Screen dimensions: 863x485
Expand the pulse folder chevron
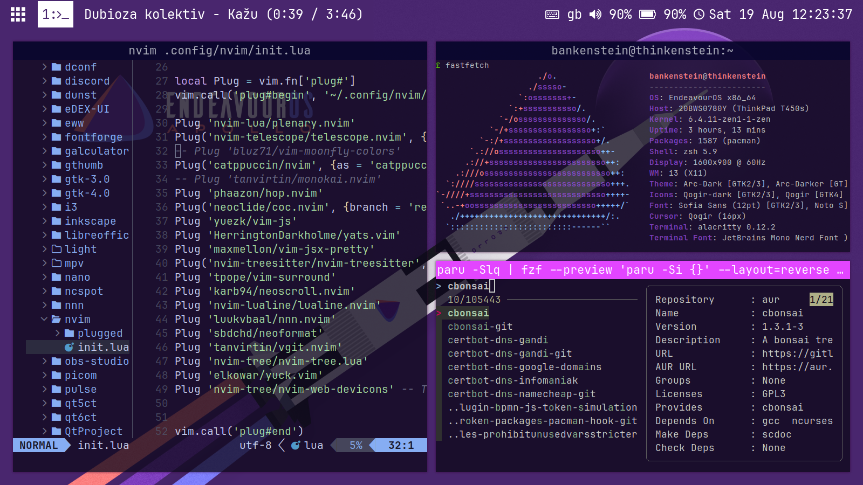[44, 389]
